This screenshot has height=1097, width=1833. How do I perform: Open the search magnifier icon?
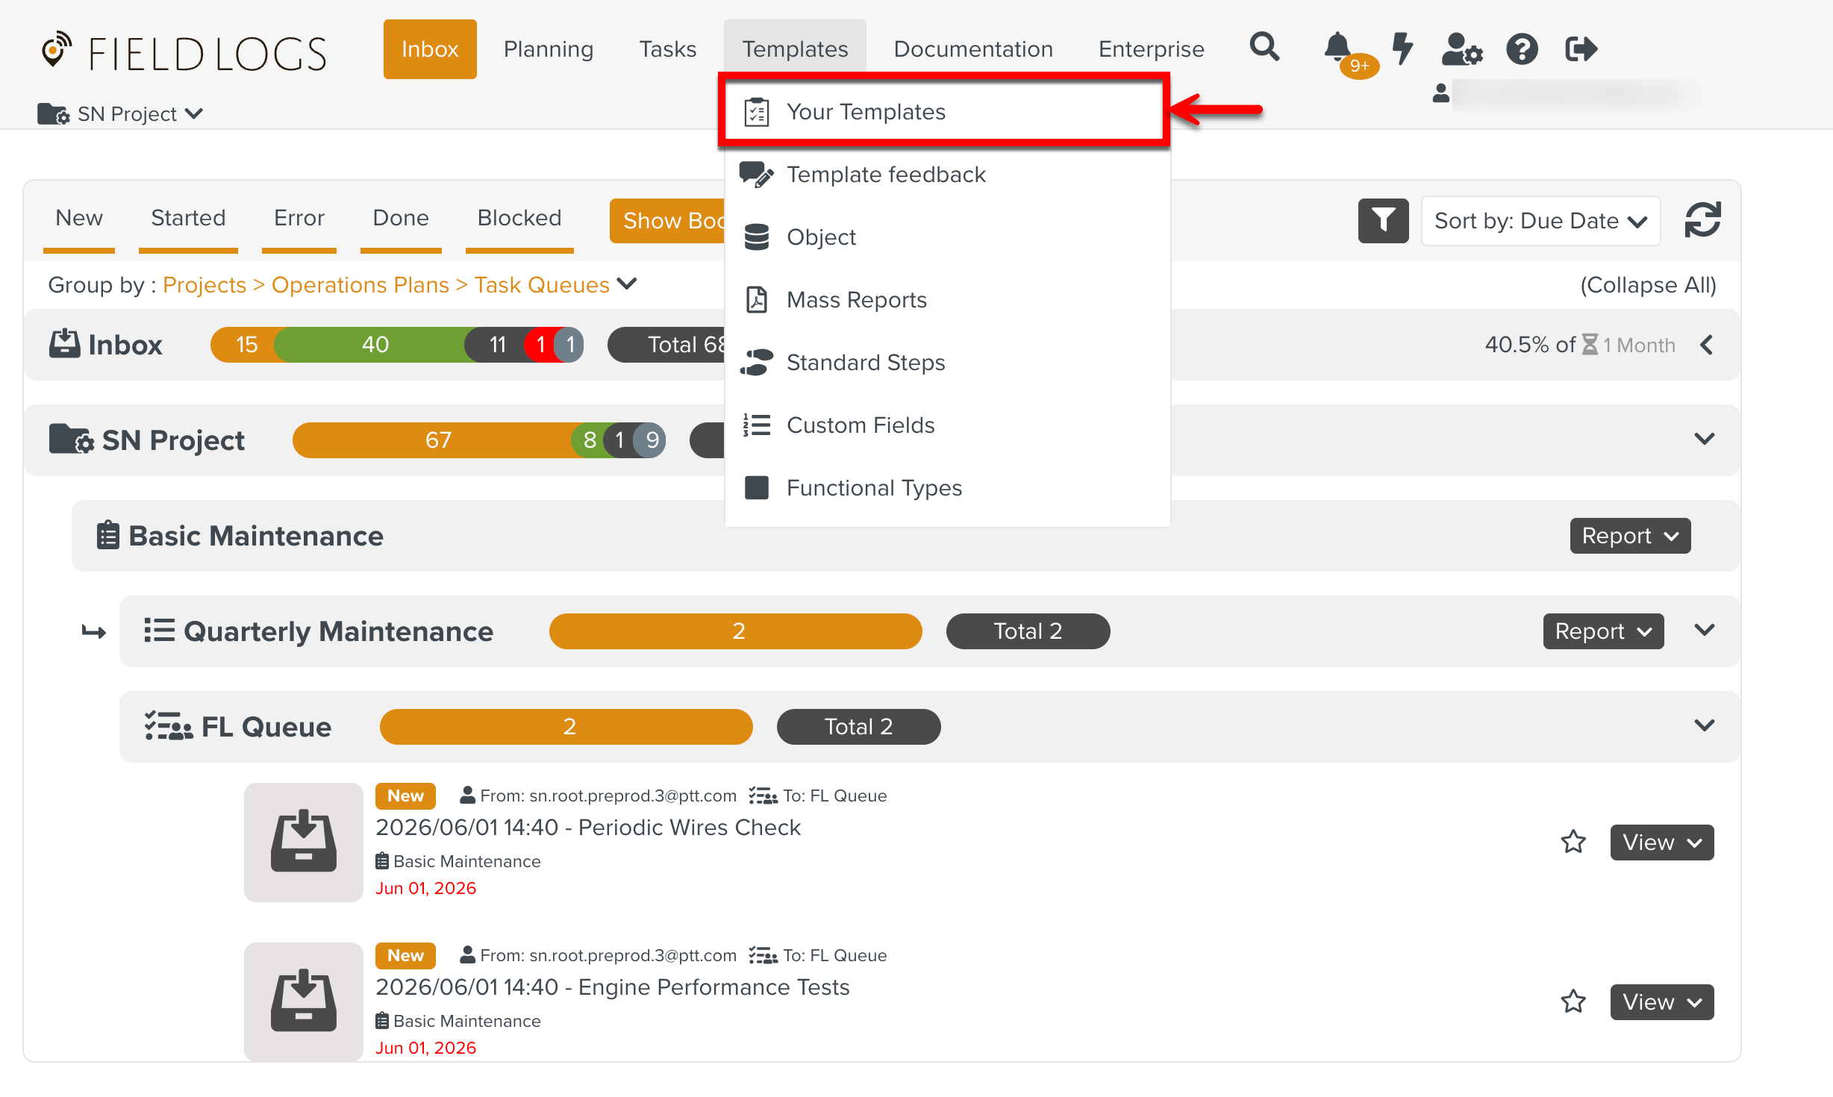click(1264, 48)
